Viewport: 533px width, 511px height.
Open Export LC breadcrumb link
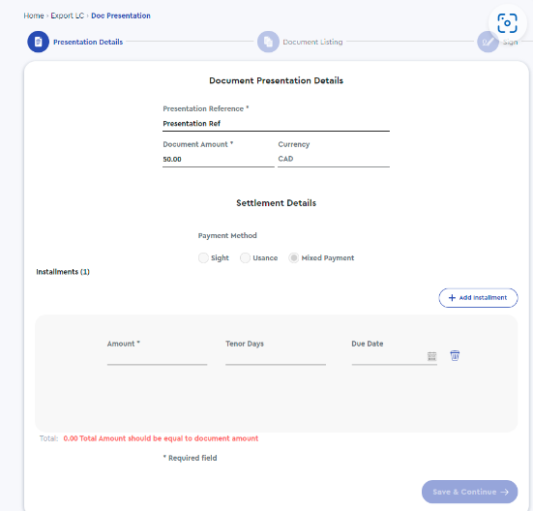click(x=68, y=15)
